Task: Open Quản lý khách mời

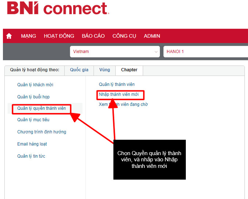Action: [35, 85]
